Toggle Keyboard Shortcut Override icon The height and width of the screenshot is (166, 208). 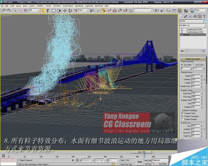pyautogui.click(x=103, y=11)
